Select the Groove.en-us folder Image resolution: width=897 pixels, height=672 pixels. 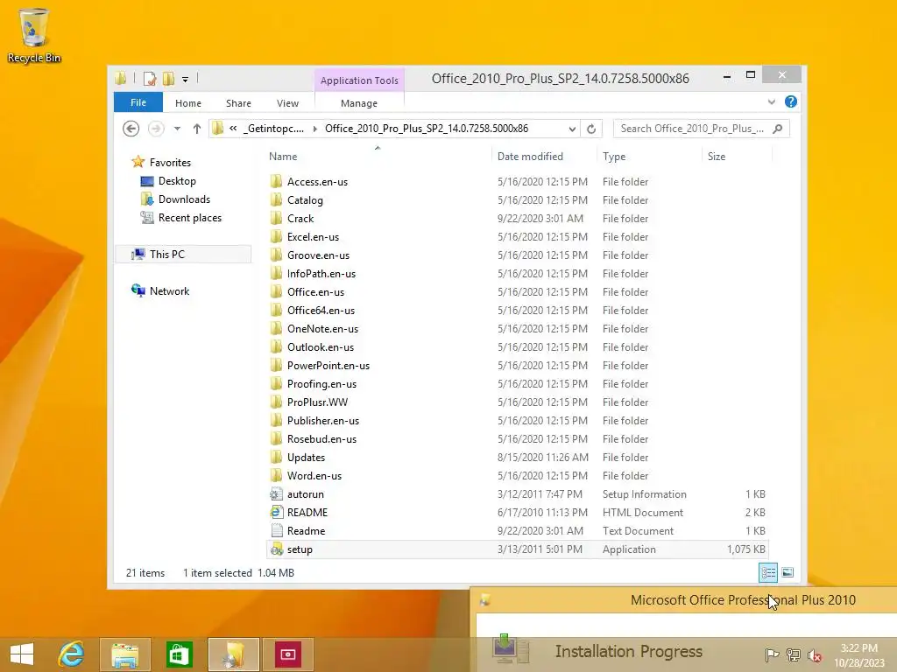pyautogui.click(x=318, y=255)
